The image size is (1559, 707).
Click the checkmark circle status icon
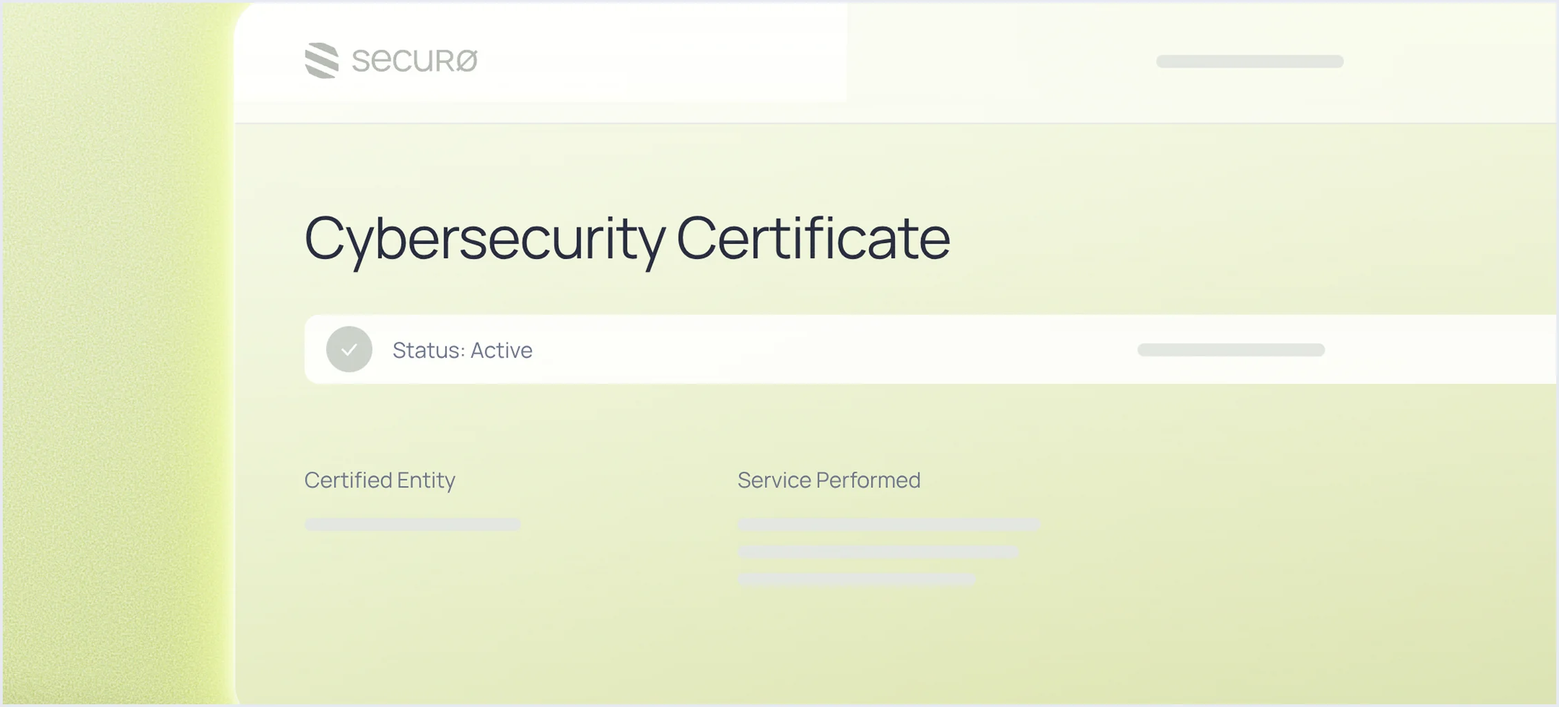349,349
